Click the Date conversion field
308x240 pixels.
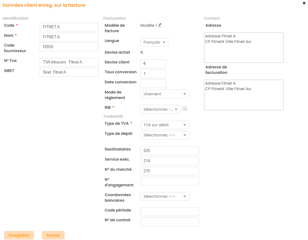153,84
